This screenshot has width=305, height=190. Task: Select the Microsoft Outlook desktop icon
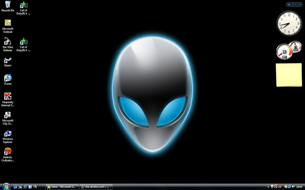pos(8,26)
